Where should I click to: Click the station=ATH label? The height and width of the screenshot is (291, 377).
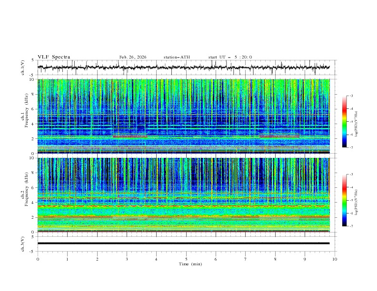[177, 57]
